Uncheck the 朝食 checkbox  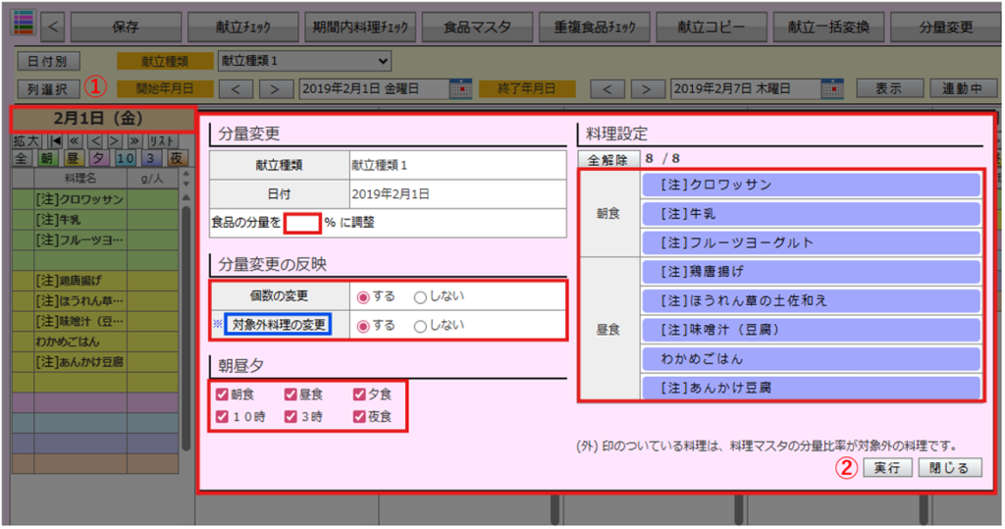(x=222, y=395)
